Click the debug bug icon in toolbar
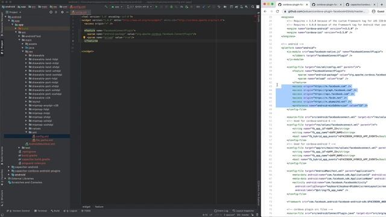Image resolution: width=386 pixels, height=217 pixels. [171, 7]
